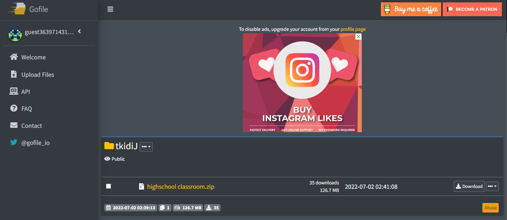Click the API laptop icon
The image size is (507, 220).
click(14, 91)
